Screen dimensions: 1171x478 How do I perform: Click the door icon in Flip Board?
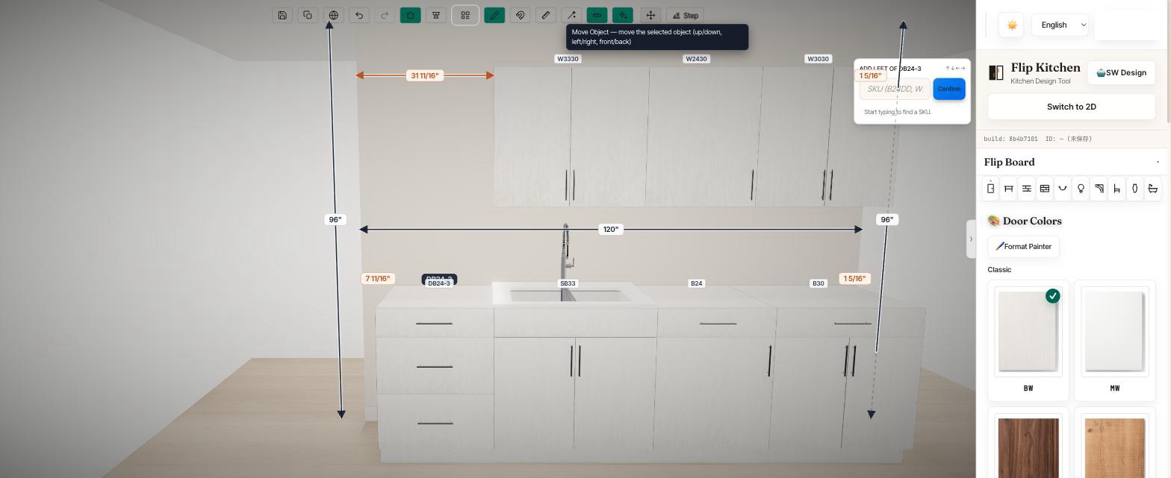(x=990, y=189)
